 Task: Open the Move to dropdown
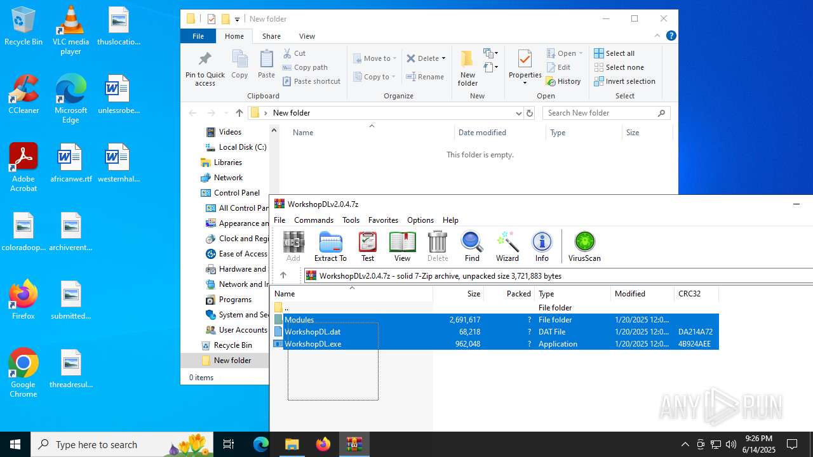click(375, 58)
